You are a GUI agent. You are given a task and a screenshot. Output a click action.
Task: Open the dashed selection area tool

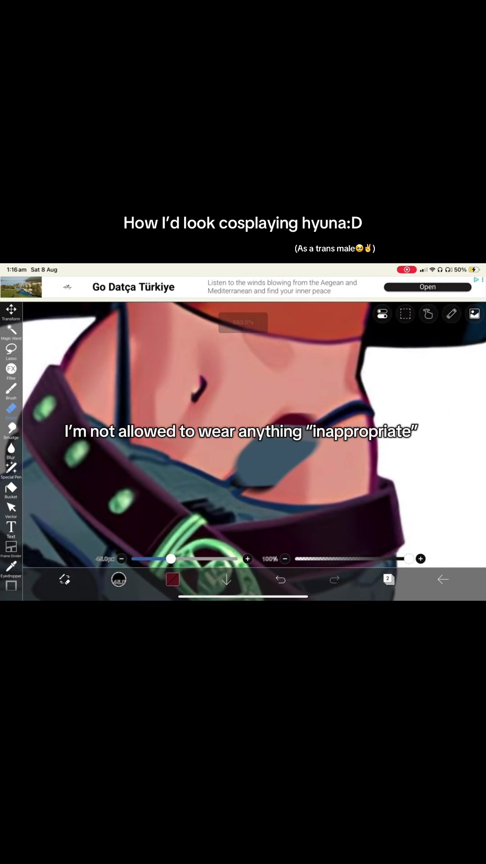[405, 314]
